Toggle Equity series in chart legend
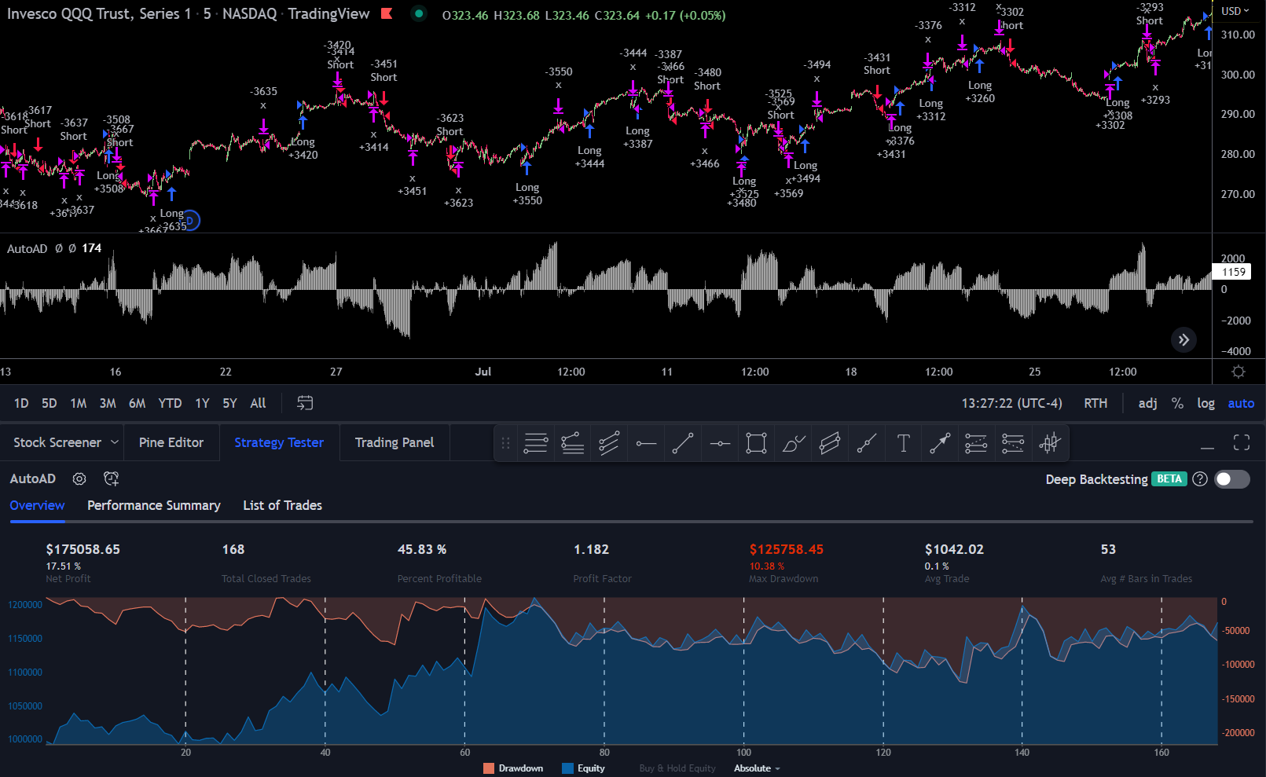The image size is (1266, 777). point(584,768)
